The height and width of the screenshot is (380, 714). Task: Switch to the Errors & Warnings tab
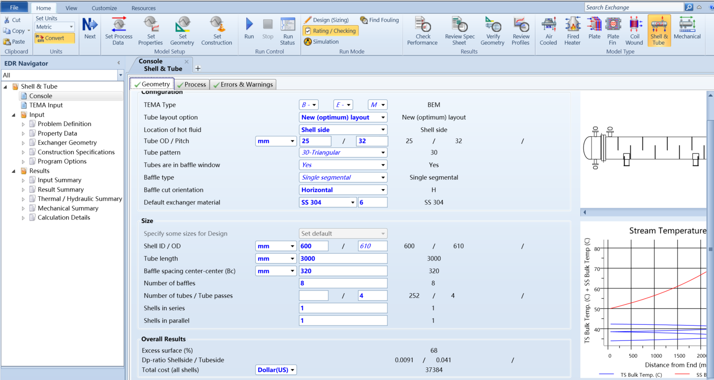243,84
